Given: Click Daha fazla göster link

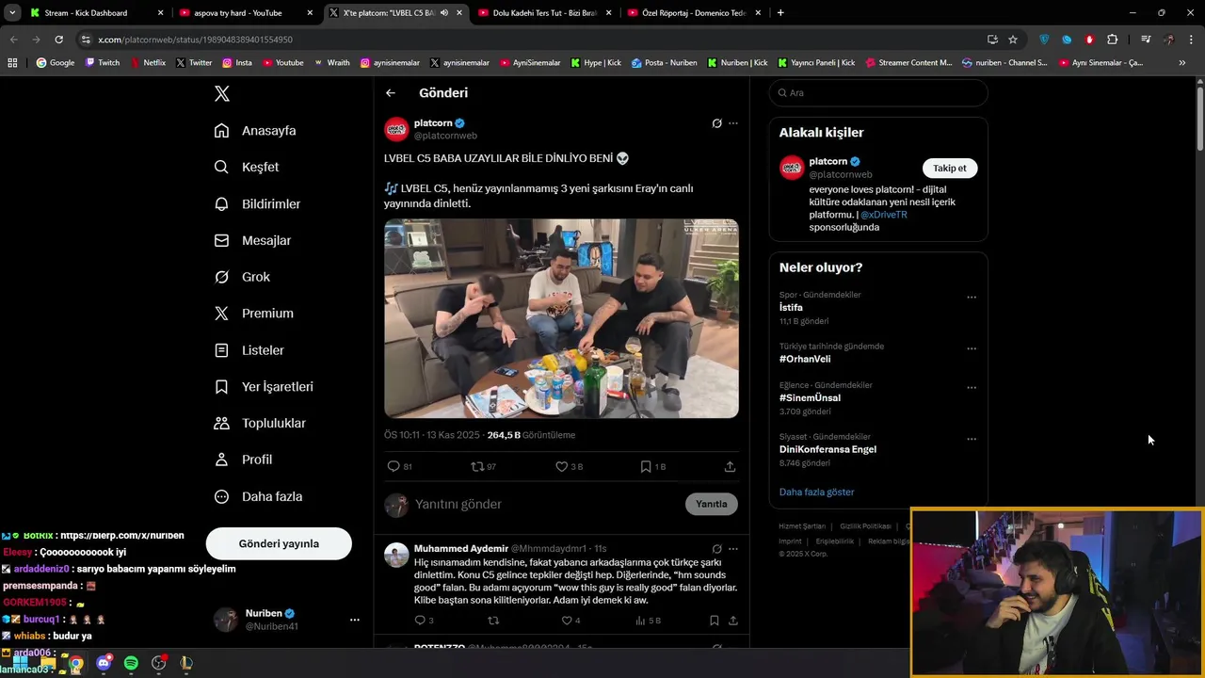Looking at the screenshot, I should click(817, 492).
